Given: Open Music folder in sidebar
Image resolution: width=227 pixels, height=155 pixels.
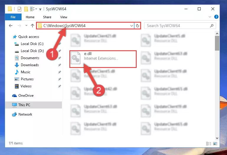Looking at the screenshot, I should click(x=25, y=72).
